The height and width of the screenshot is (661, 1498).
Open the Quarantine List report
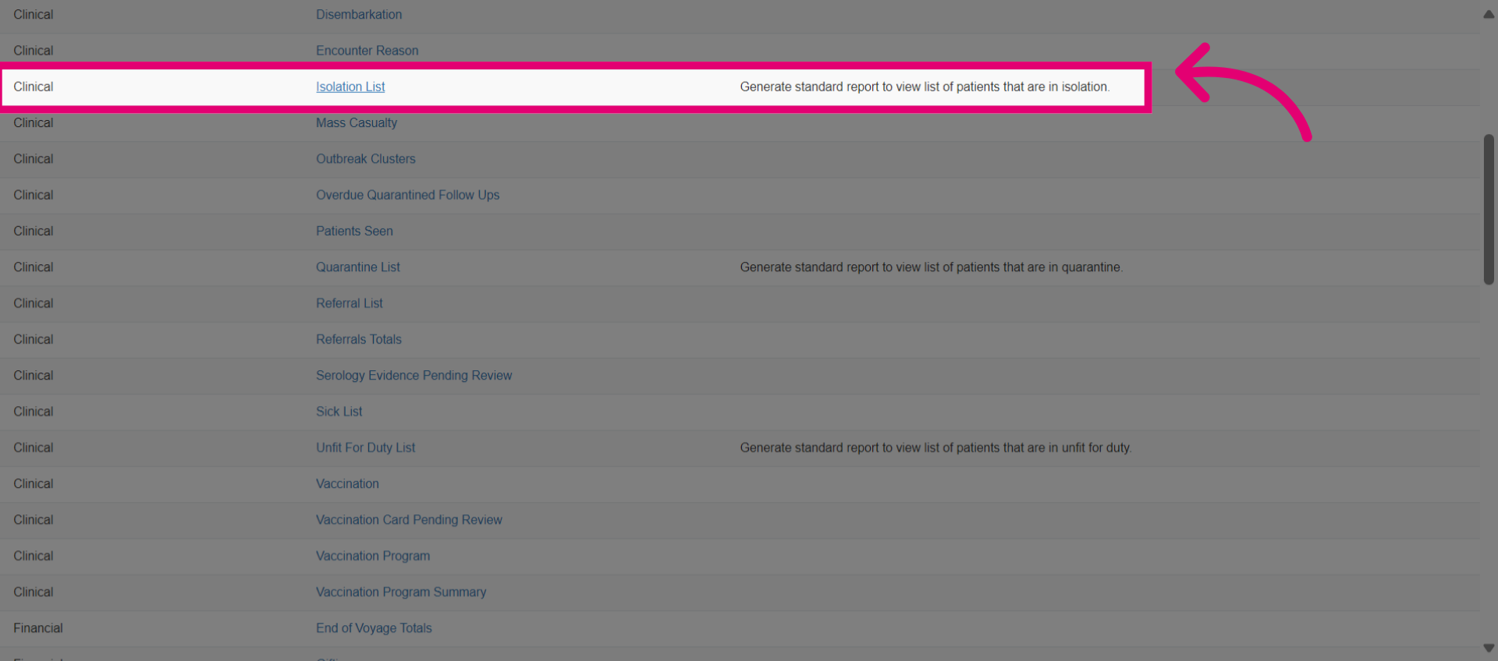pos(358,267)
